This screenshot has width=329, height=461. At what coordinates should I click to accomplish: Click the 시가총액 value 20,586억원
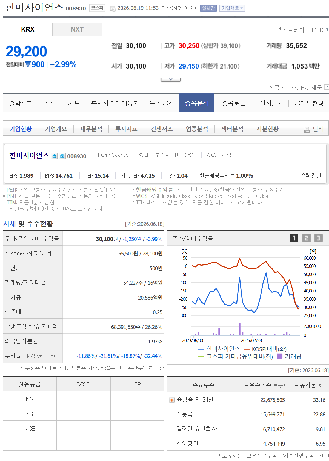pos(150,298)
